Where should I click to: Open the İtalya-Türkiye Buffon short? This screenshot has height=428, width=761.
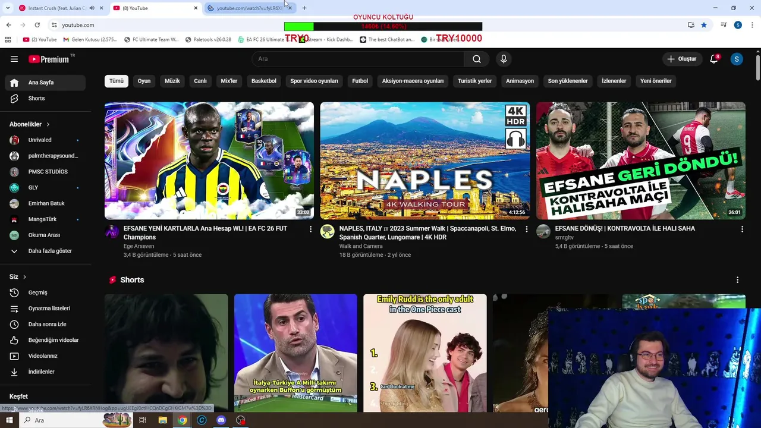click(295, 353)
